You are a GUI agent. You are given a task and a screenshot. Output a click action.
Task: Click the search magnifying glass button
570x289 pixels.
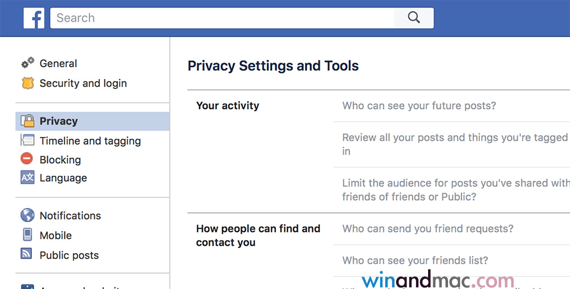click(x=414, y=18)
